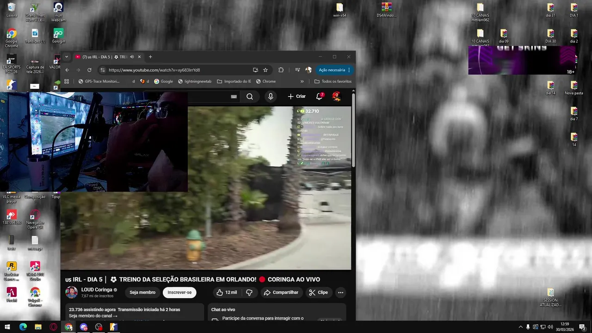Open Microsoft Edge from the taskbar
The width and height of the screenshot is (592, 333).
(23, 327)
